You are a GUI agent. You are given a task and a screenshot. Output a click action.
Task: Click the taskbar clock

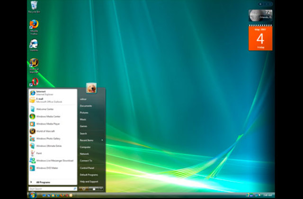267,195
